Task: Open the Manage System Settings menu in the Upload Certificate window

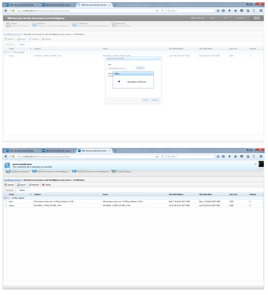Action: [x=122, y=24]
